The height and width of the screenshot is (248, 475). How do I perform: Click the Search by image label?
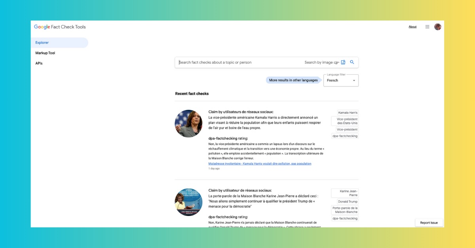[319, 62]
